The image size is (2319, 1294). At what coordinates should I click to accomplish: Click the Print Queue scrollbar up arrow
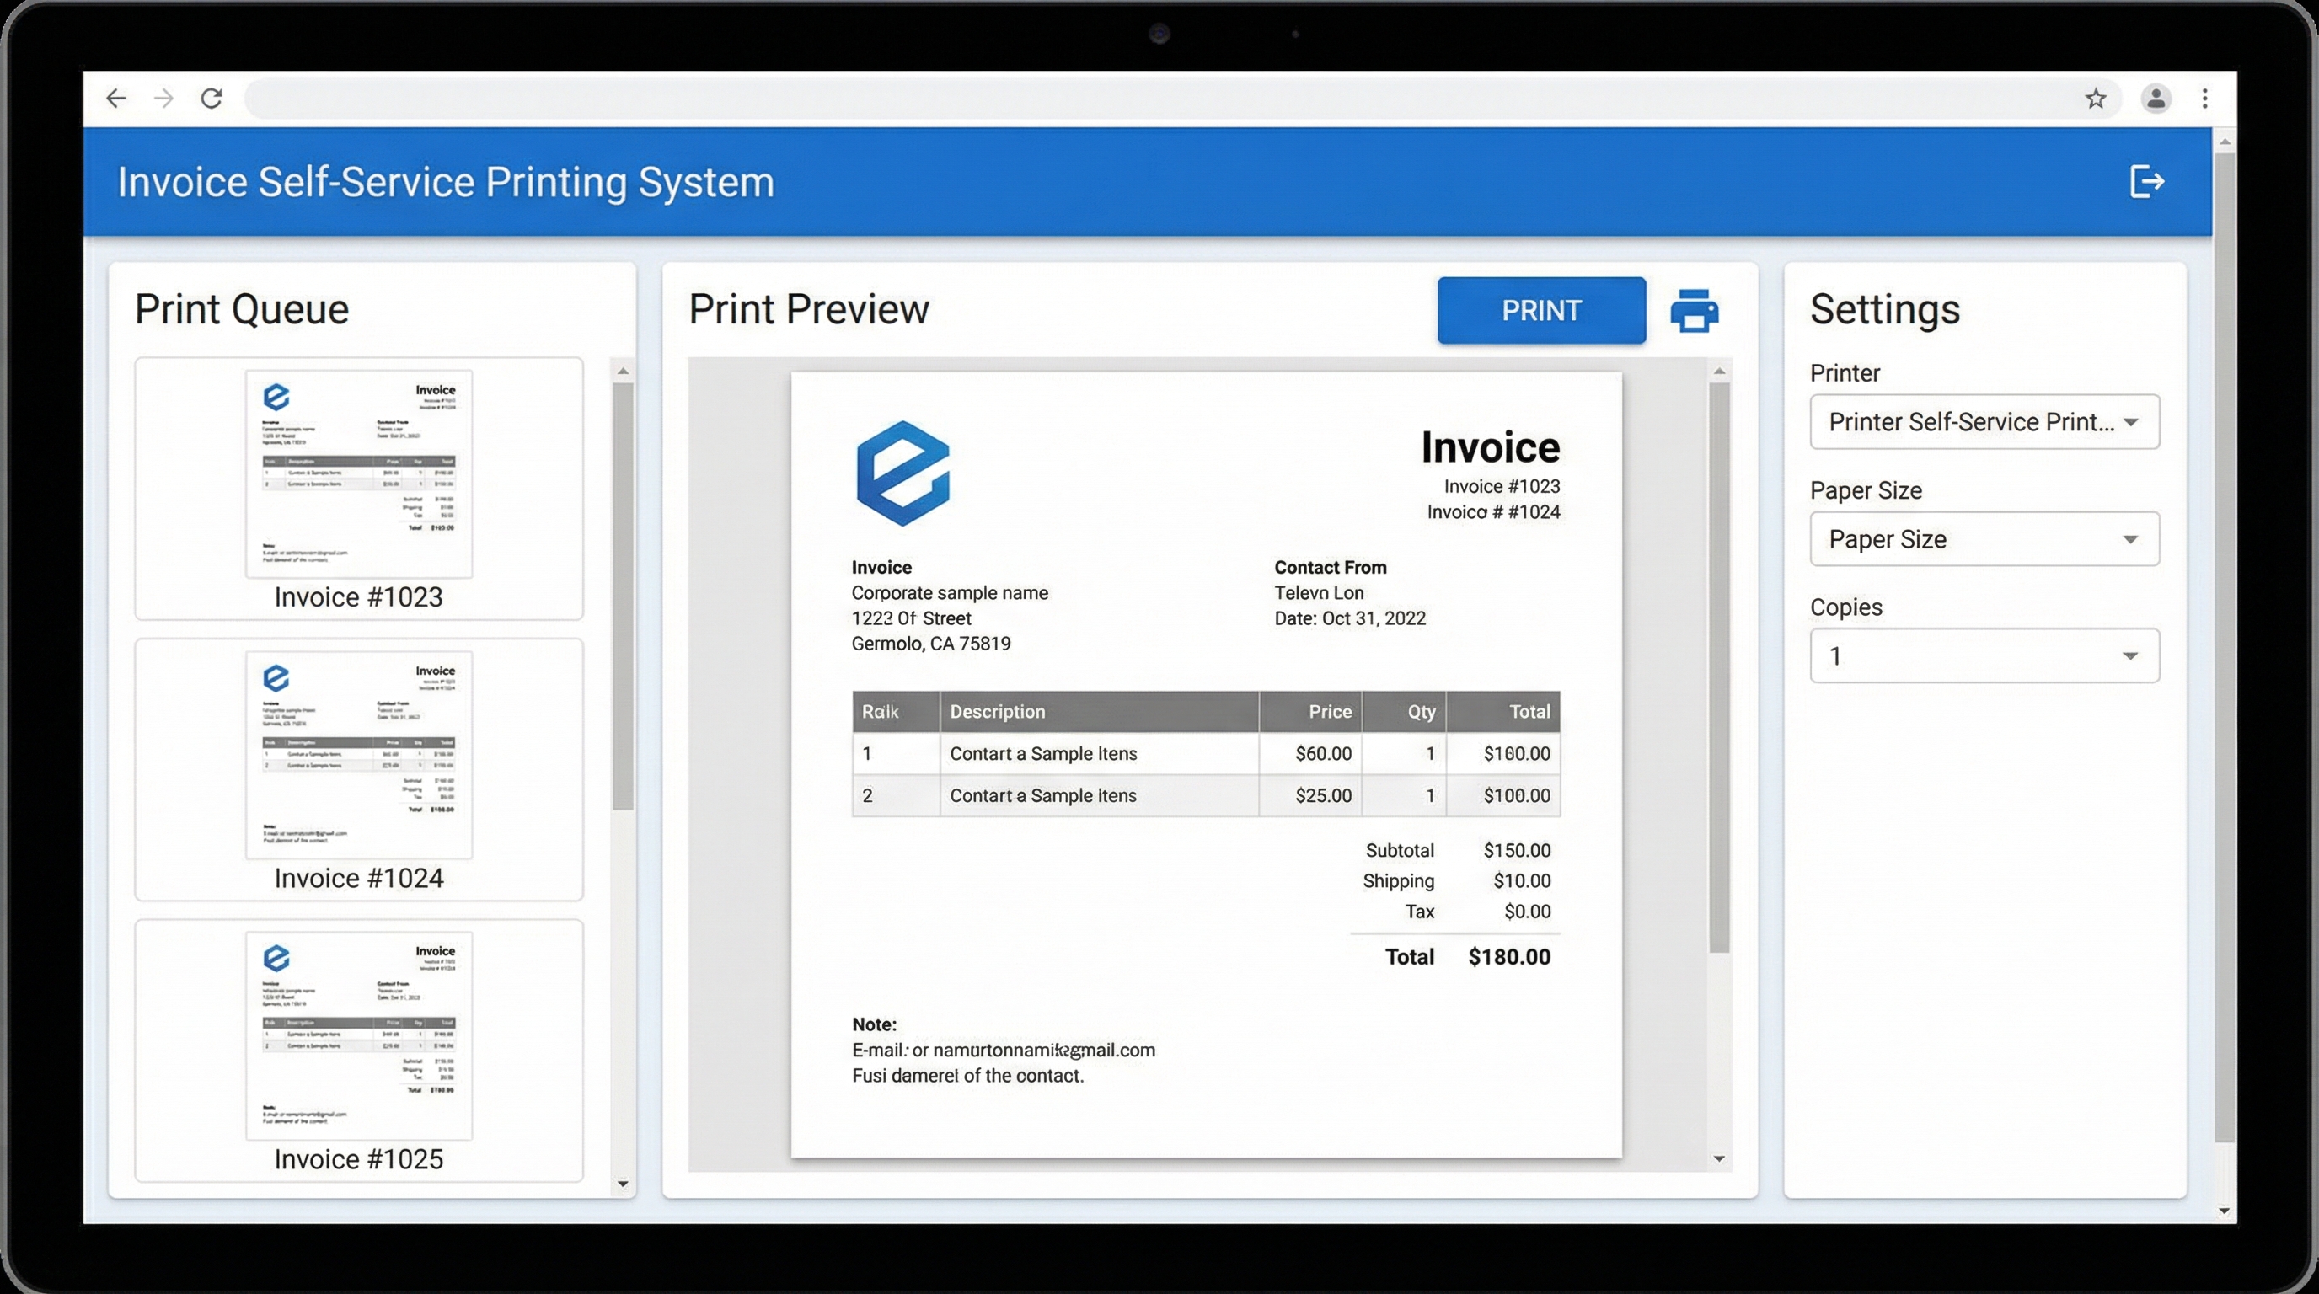click(622, 372)
